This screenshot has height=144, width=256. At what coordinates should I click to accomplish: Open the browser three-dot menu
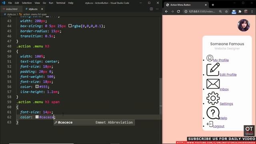pos(252,12)
